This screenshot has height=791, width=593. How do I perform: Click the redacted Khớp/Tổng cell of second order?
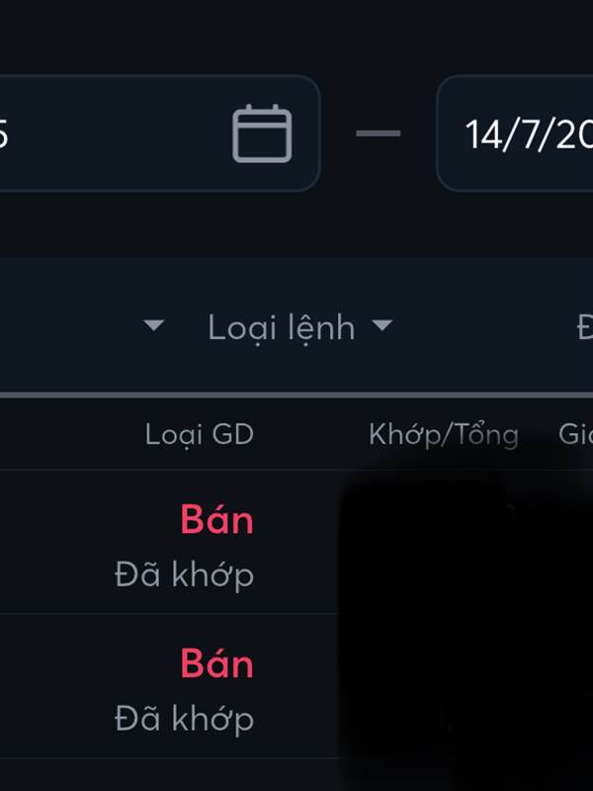point(444,686)
